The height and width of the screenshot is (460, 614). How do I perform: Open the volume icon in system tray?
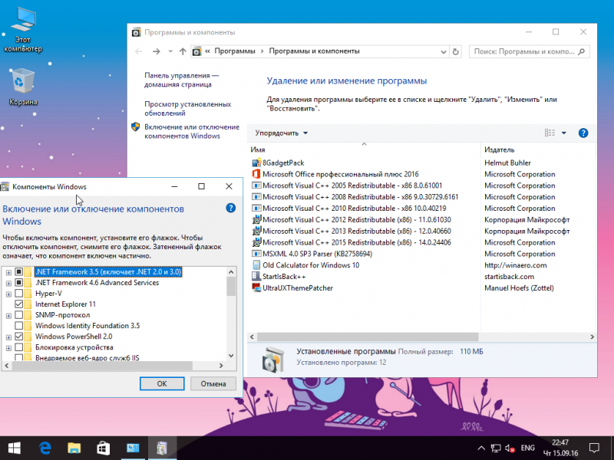pyautogui.click(x=510, y=449)
